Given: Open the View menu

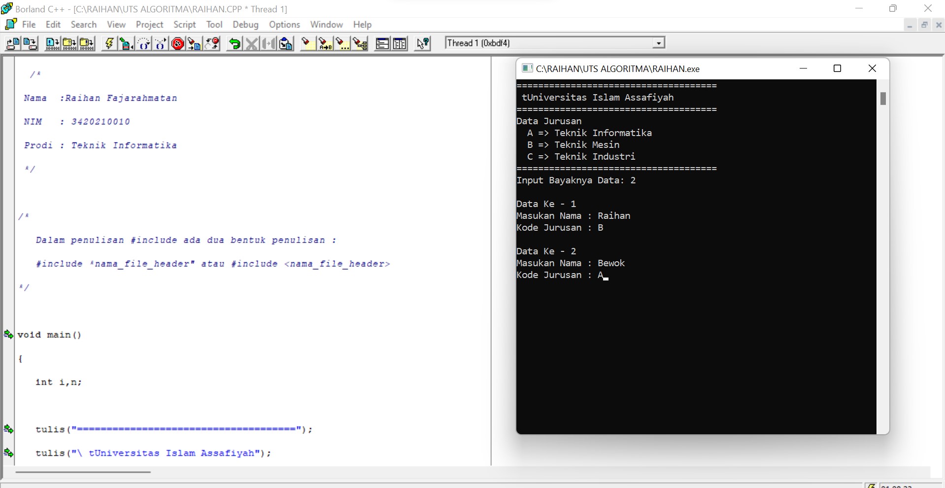Looking at the screenshot, I should coord(116,24).
